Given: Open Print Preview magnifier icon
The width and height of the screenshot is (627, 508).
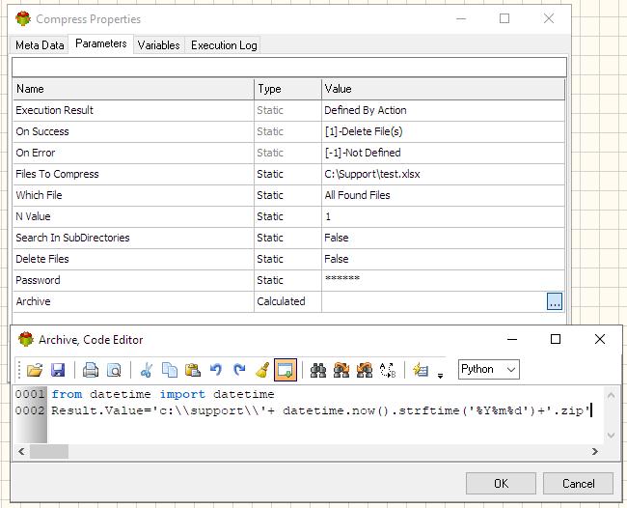Looking at the screenshot, I should click(115, 370).
